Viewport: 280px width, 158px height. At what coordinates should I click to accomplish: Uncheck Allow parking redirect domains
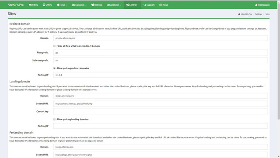coord(54,68)
